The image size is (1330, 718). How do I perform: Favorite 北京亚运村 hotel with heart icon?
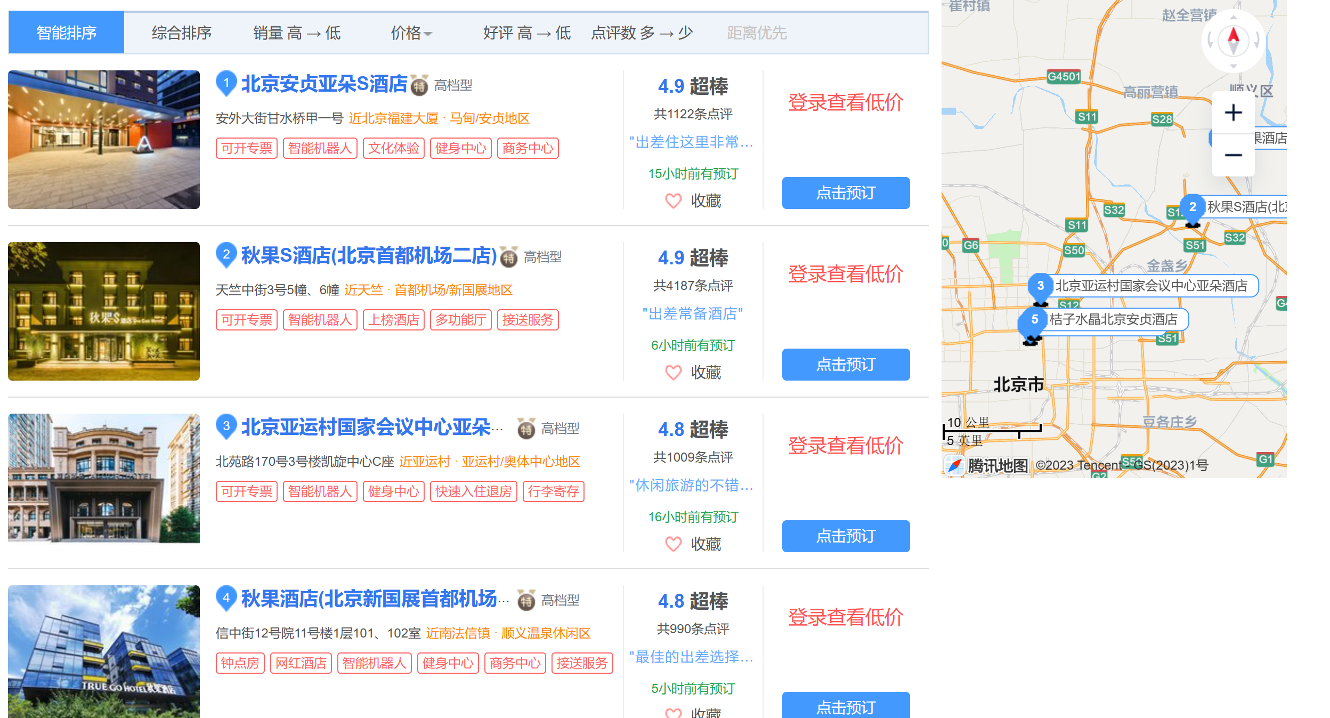point(674,544)
